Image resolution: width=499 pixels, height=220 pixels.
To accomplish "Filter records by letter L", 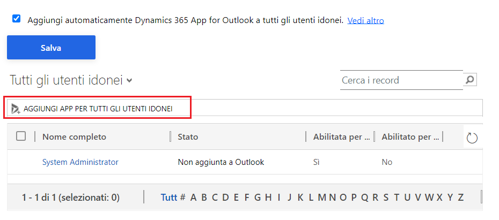I will pyautogui.click(x=311, y=198).
